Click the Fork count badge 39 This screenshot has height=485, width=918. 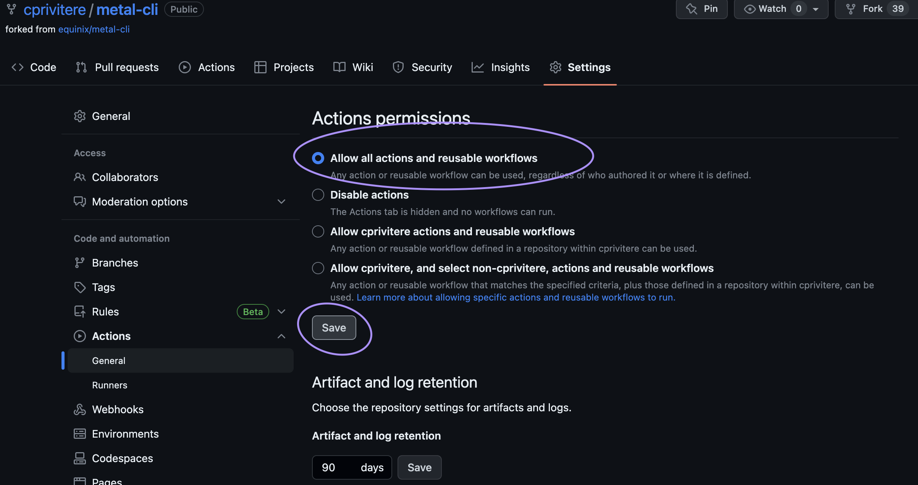898,9
